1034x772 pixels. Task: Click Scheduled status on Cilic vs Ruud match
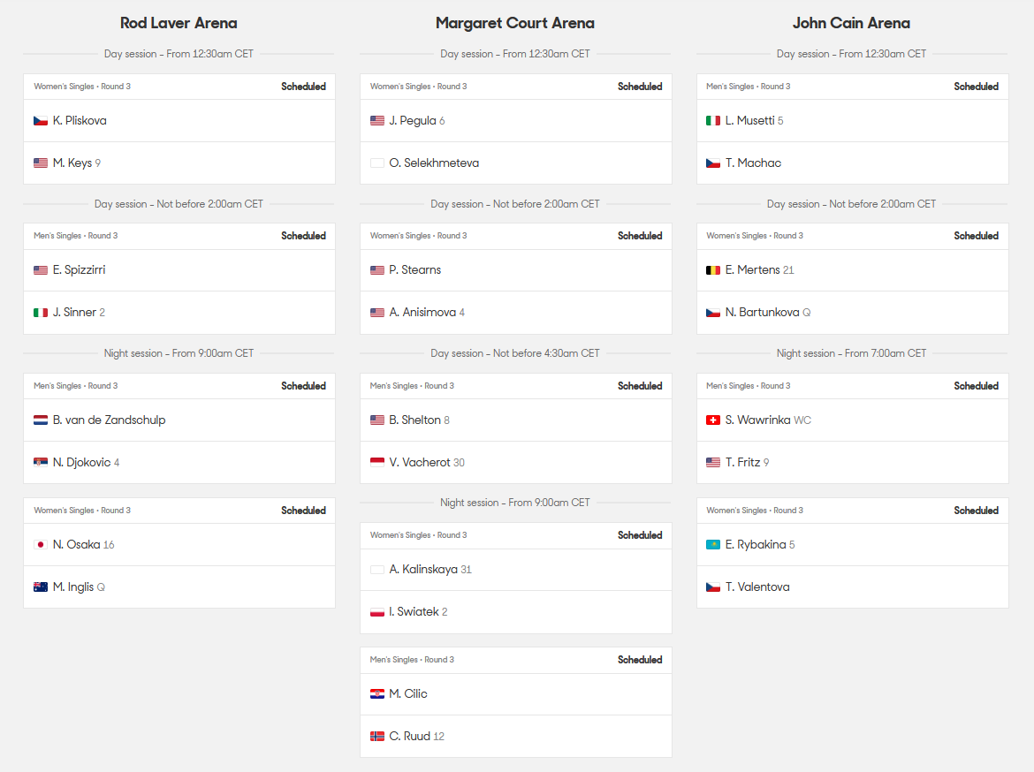tap(640, 660)
